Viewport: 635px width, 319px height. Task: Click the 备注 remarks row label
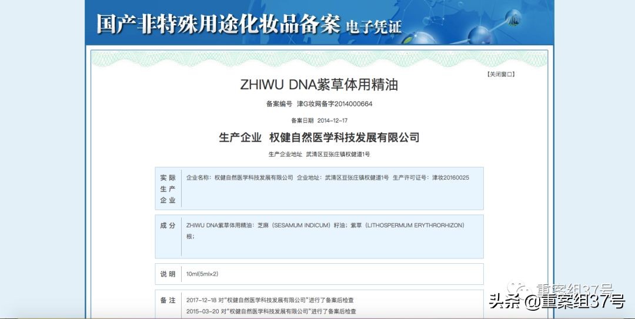pos(168,300)
